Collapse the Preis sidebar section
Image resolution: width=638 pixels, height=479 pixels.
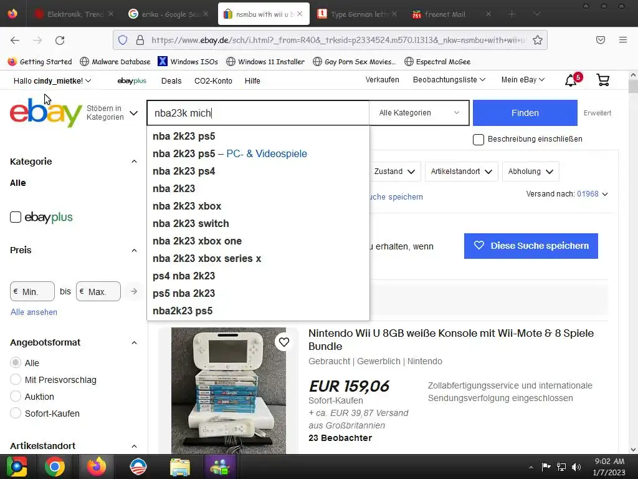(135, 250)
